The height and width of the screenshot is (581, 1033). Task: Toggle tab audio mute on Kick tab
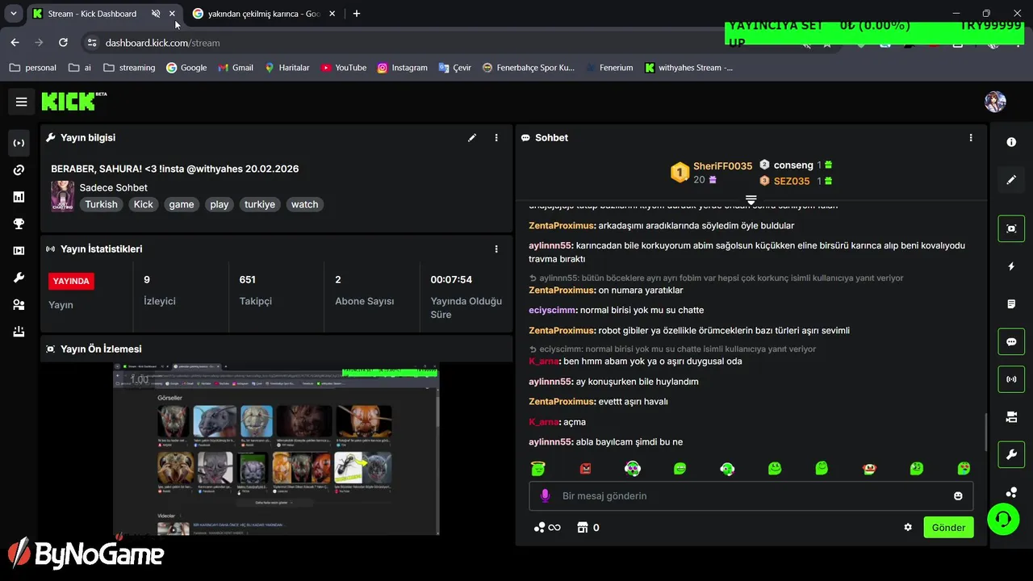(156, 14)
